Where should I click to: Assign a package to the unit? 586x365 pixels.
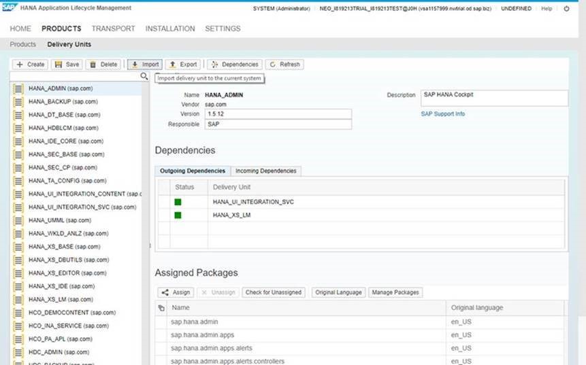click(176, 292)
